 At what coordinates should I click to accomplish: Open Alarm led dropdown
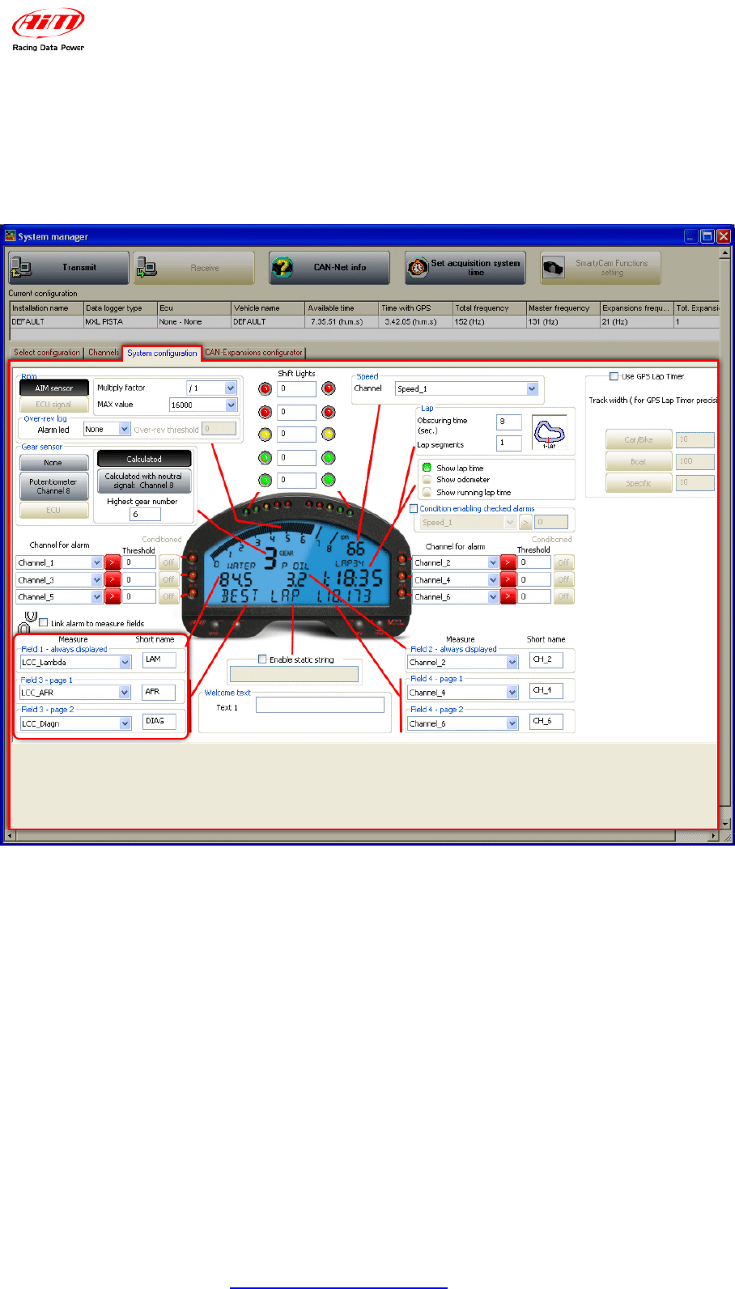(x=125, y=430)
